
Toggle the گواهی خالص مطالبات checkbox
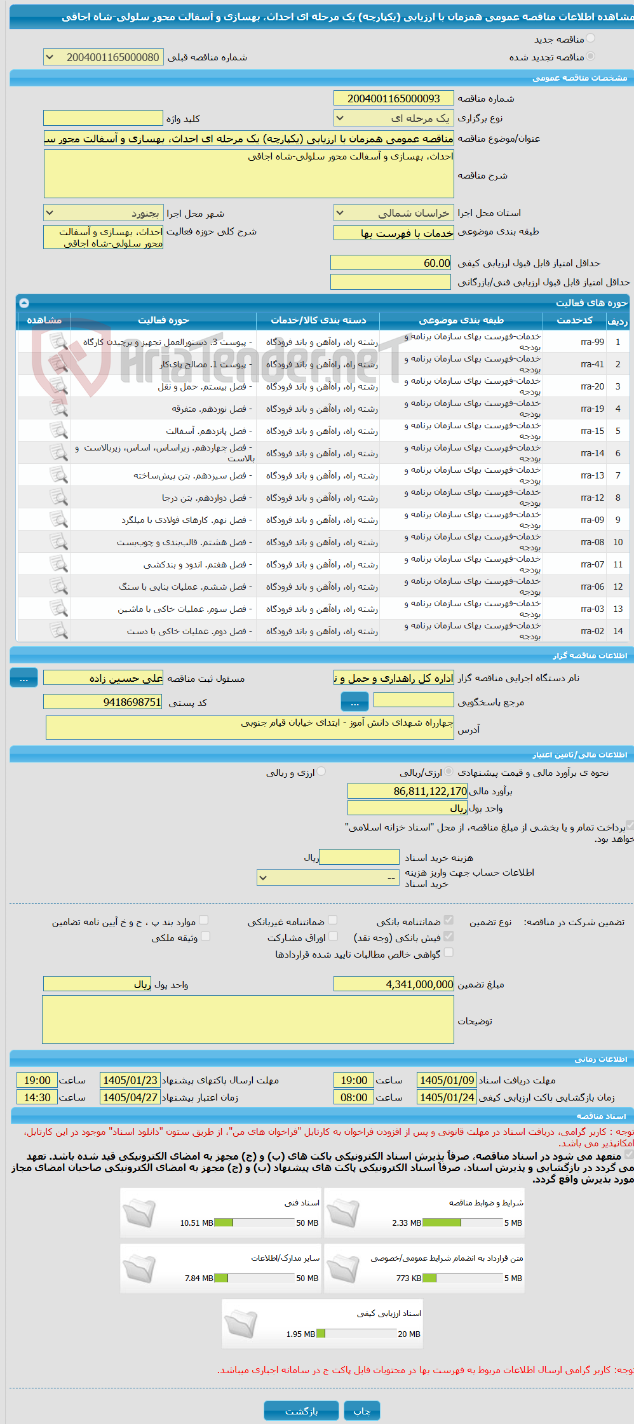449,953
